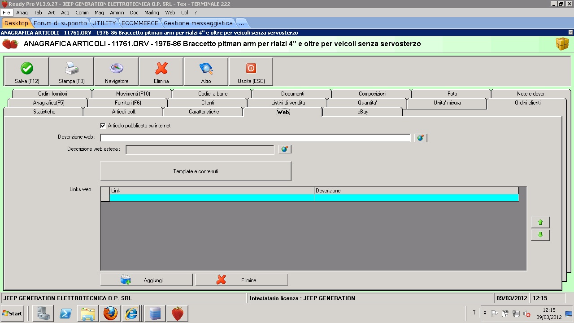Open the Documenti tab
Viewport: 574px width, 323px height.
click(x=292, y=94)
